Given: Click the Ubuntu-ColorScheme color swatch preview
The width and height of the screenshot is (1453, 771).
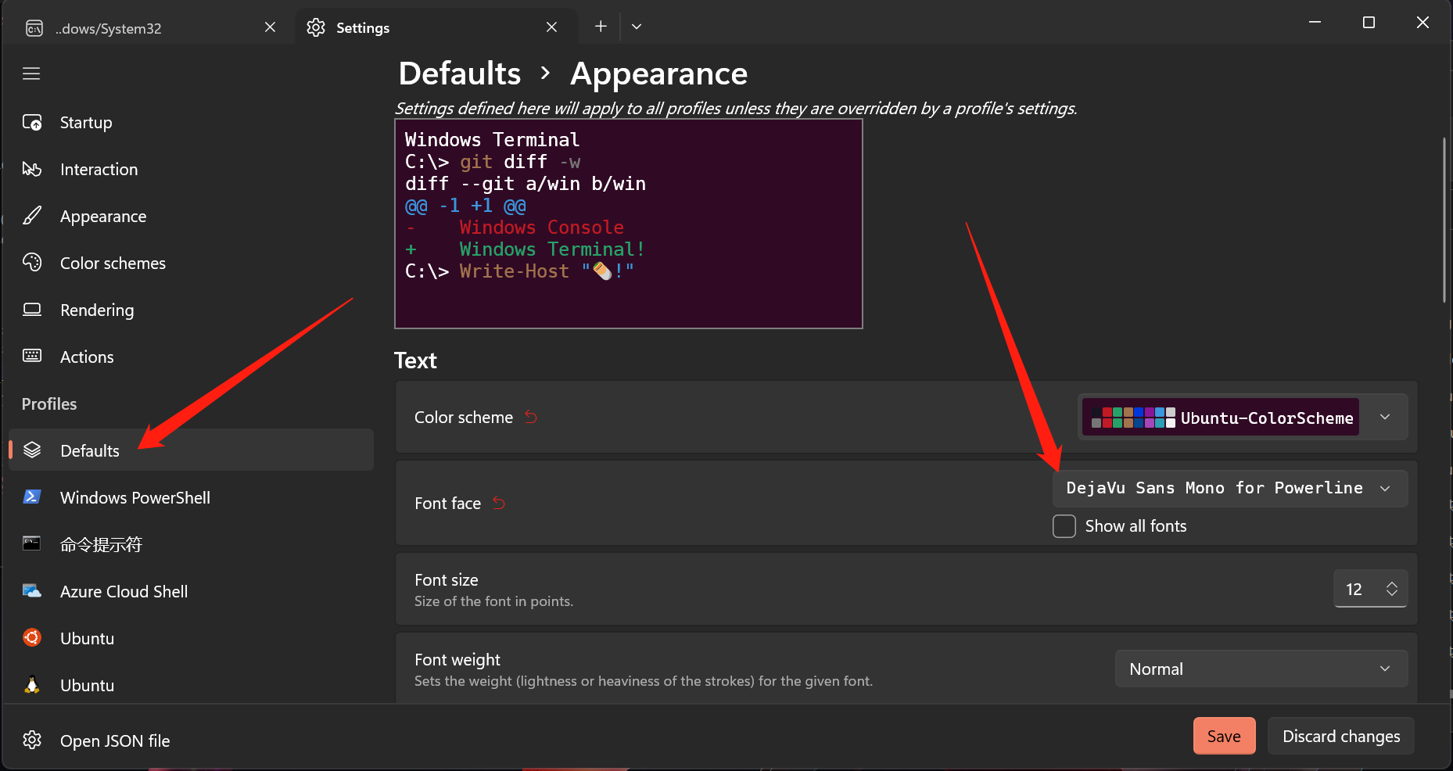Looking at the screenshot, I should click(x=1132, y=417).
